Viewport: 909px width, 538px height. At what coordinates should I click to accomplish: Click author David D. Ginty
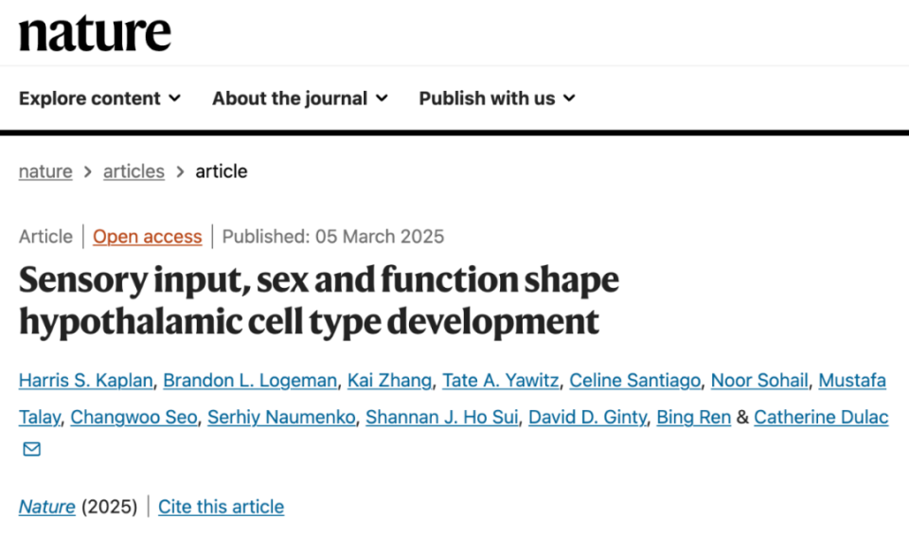[587, 417]
